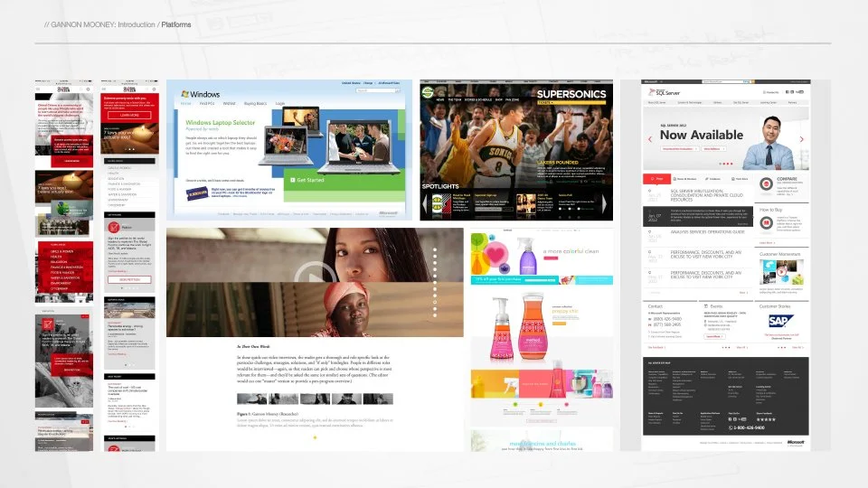Open Find PCs in the Windows navigation
Screen dimensions: 868x488
pyautogui.click(x=207, y=103)
